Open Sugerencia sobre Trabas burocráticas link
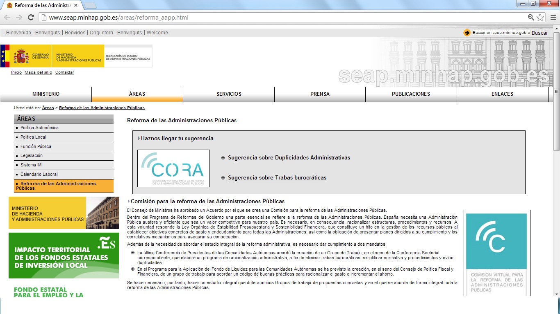This screenshot has width=560, height=314. [x=277, y=178]
